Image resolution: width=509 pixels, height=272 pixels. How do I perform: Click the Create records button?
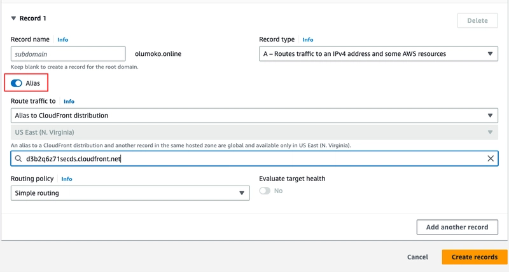click(x=474, y=257)
